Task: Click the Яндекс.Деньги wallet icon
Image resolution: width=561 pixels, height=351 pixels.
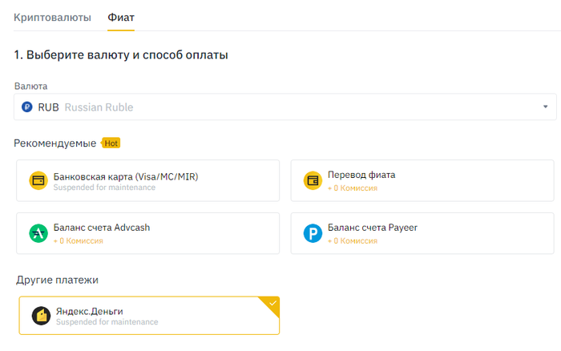Action: click(x=42, y=316)
